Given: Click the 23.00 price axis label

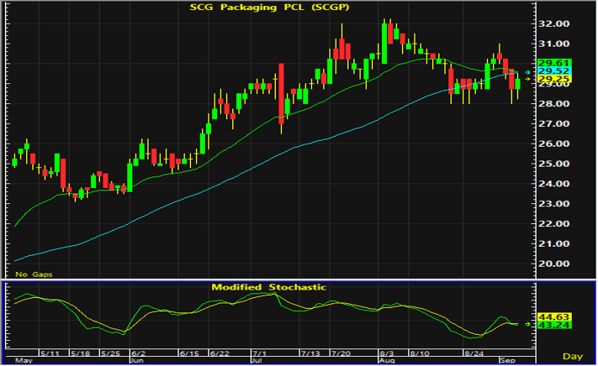Looking at the screenshot, I should tap(553, 204).
